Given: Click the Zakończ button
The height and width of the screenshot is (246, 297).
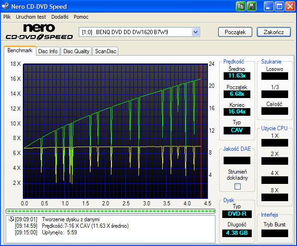Looking at the screenshot, I should (x=274, y=32).
